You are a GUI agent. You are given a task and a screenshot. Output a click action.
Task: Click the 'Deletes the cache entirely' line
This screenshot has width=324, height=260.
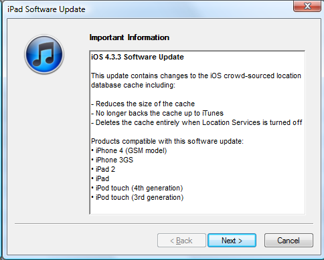point(197,122)
